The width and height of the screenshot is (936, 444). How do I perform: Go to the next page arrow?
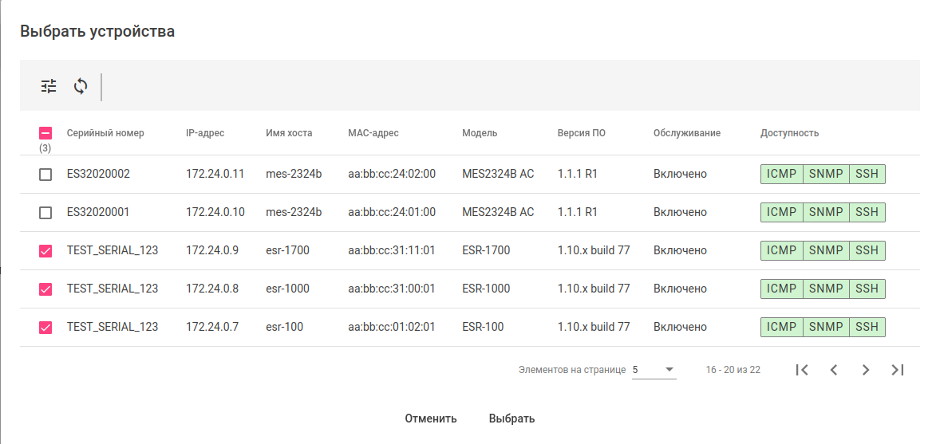coord(866,370)
